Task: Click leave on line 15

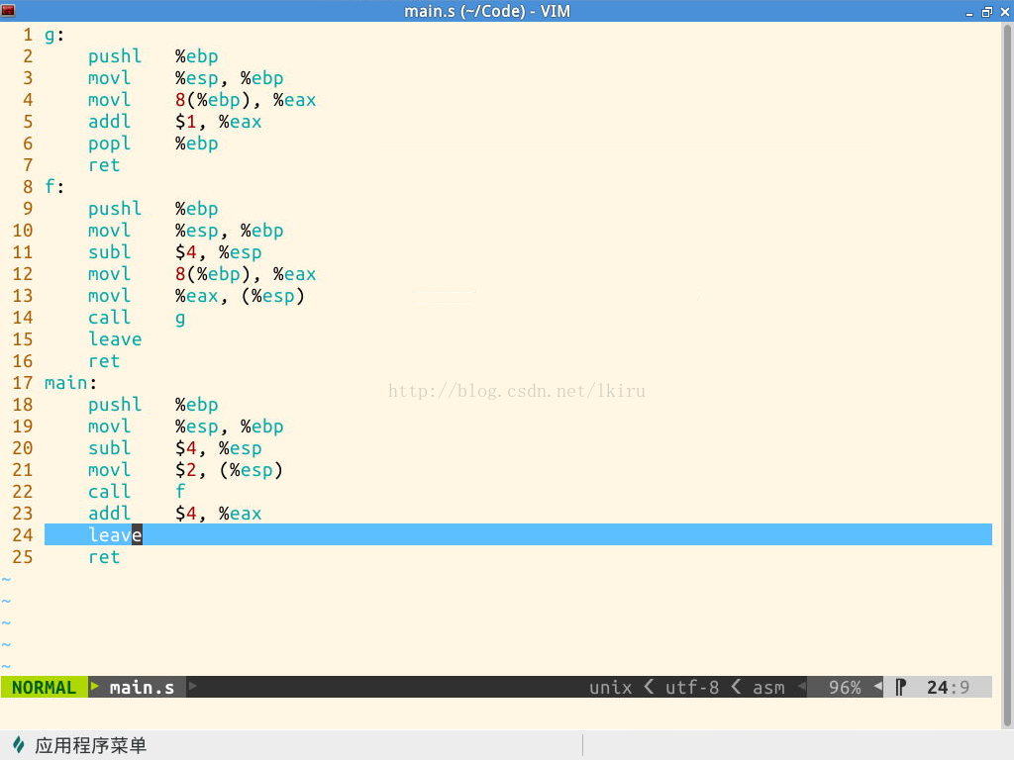Action: point(115,339)
